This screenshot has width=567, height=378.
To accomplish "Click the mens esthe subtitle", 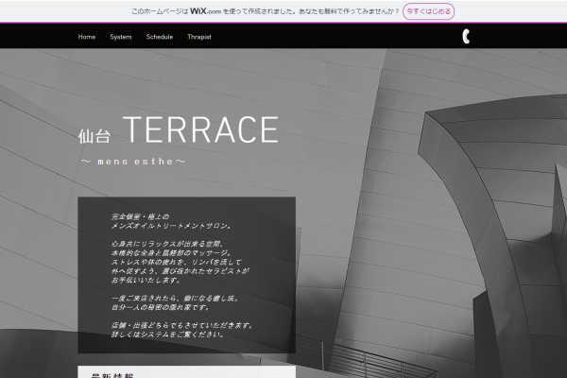I will click(133, 162).
